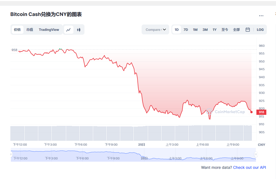Select the 1M time range
The width and height of the screenshot is (276, 179).
click(x=195, y=29)
